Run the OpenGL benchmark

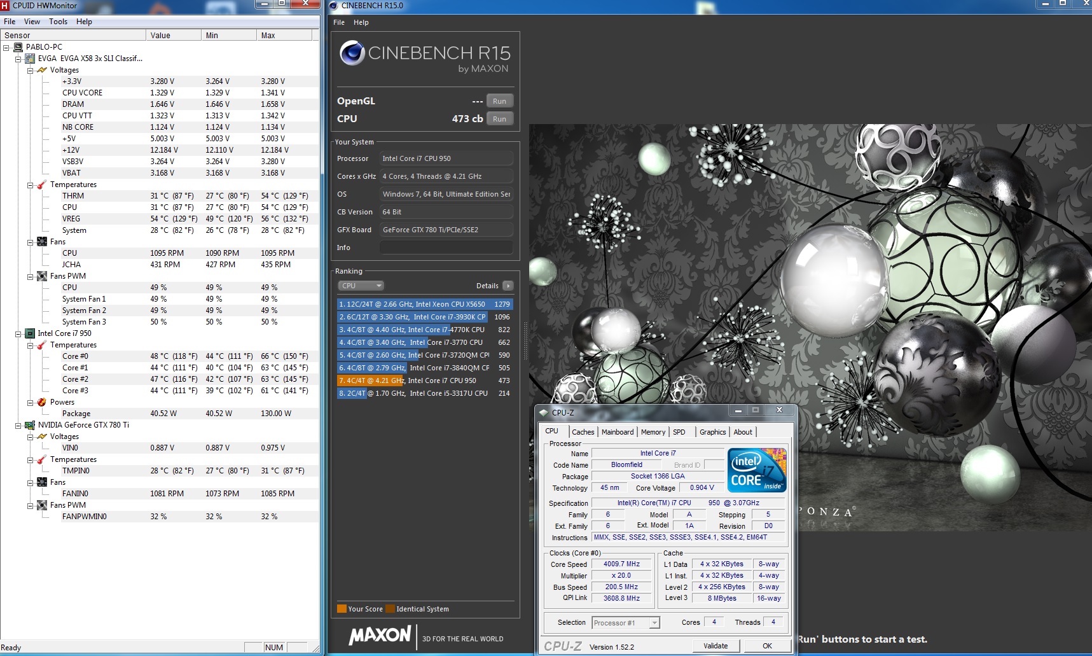click(x=499, y=101)
